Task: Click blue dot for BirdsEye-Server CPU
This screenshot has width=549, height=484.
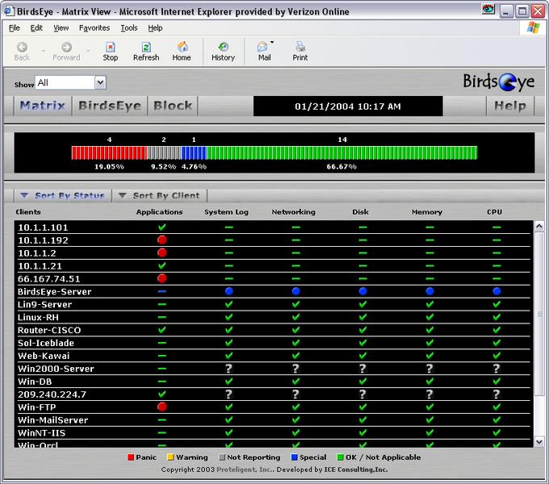Action: 497,291
